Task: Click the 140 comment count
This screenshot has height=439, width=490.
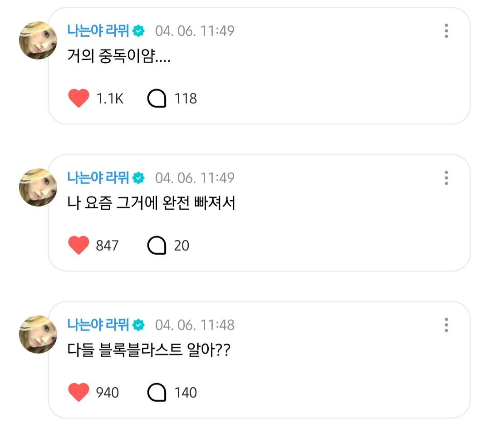Action: click(x=186, y=393)
